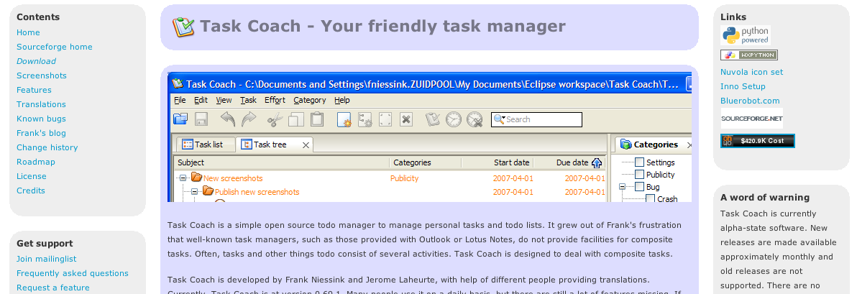Click the Task Coach logo icon in header
The width and height of the screenshot is (857, 294).
click(x=183, y=27)
